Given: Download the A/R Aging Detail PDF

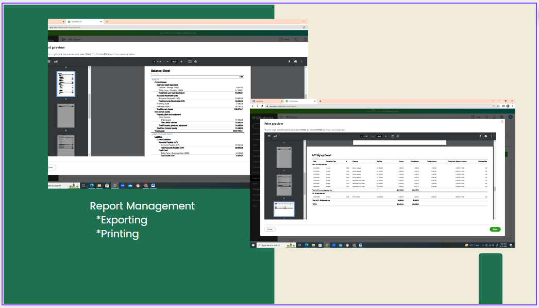Looking at the screenshot, I should click(x=480, y=136).
